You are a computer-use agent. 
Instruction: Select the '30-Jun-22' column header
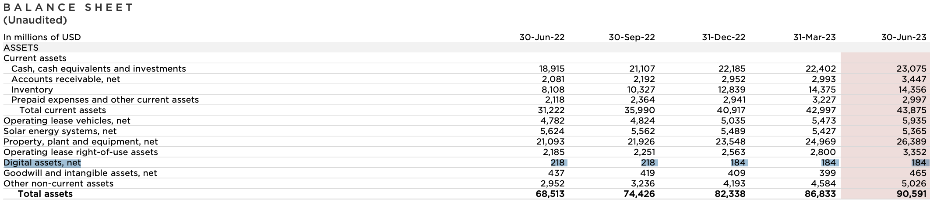(x=542, y=37)
